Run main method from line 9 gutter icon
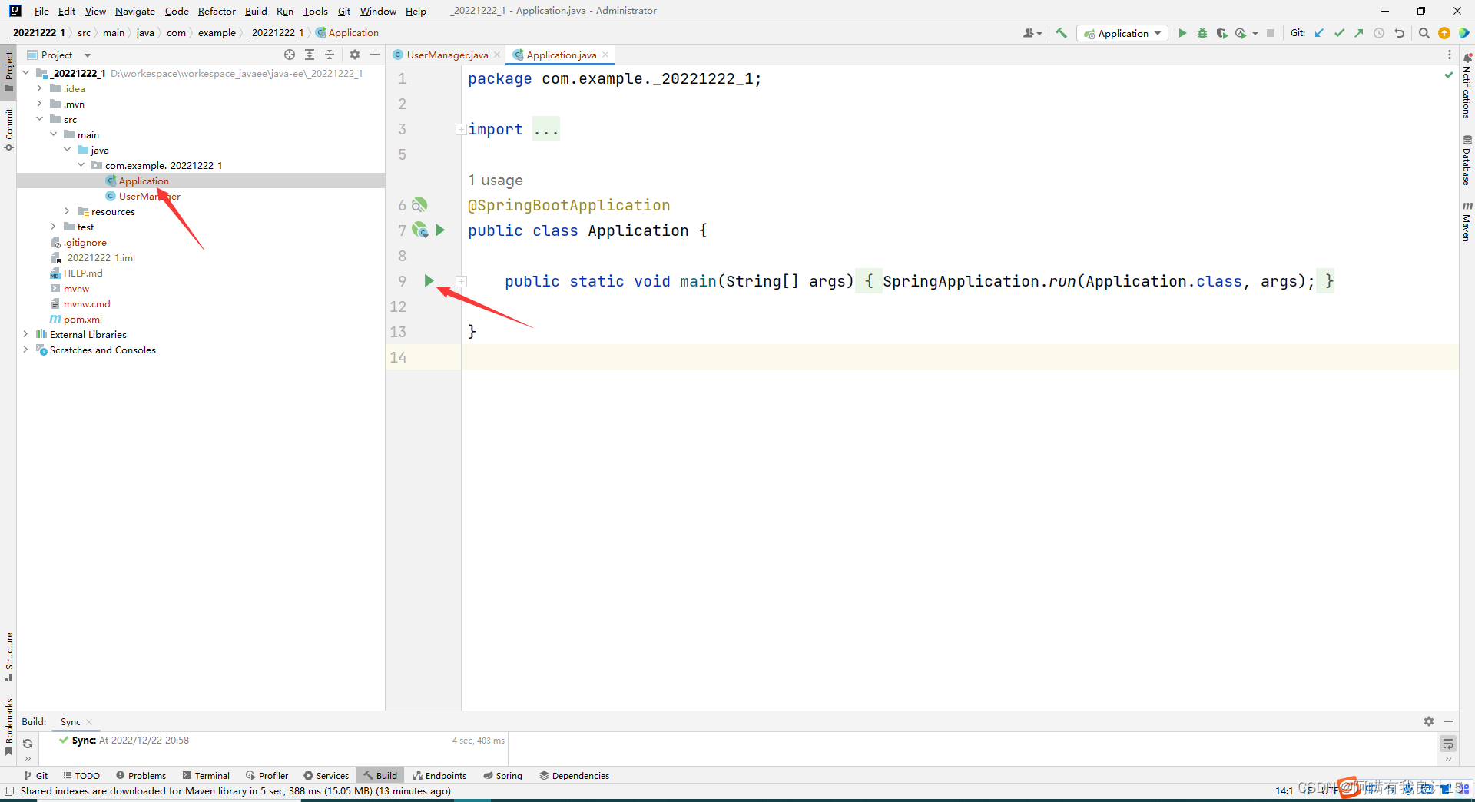The image size is (1475, 802). [x=429, y=281]
